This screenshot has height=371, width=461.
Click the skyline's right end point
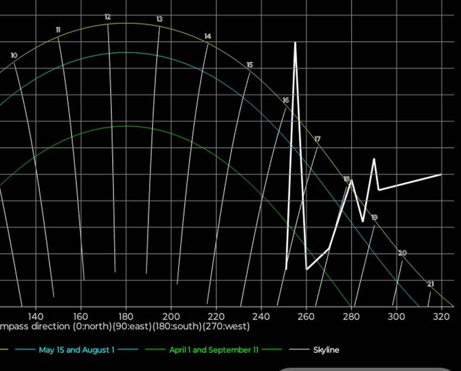click(441, 174)
